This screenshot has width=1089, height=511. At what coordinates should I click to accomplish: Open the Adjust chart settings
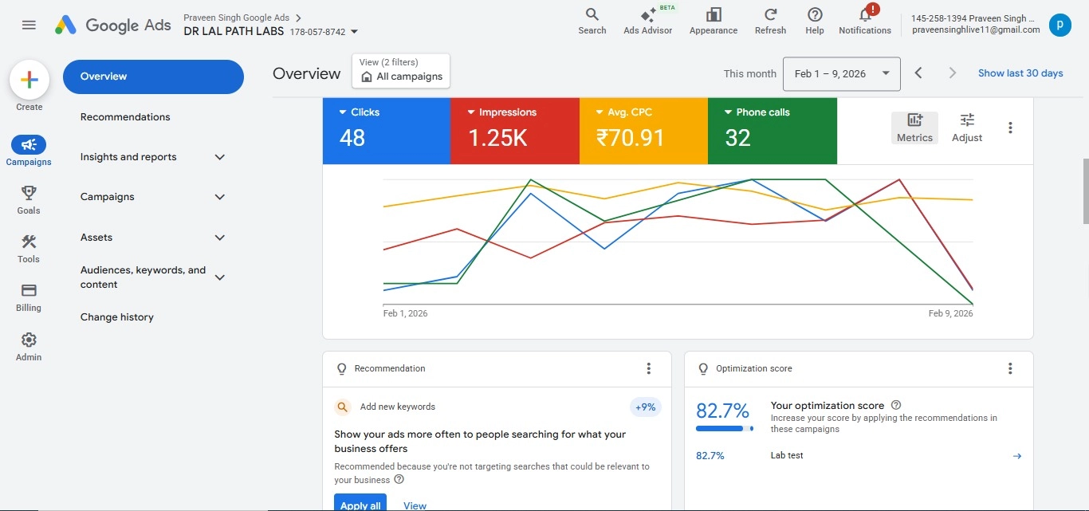tap(967, 128)
